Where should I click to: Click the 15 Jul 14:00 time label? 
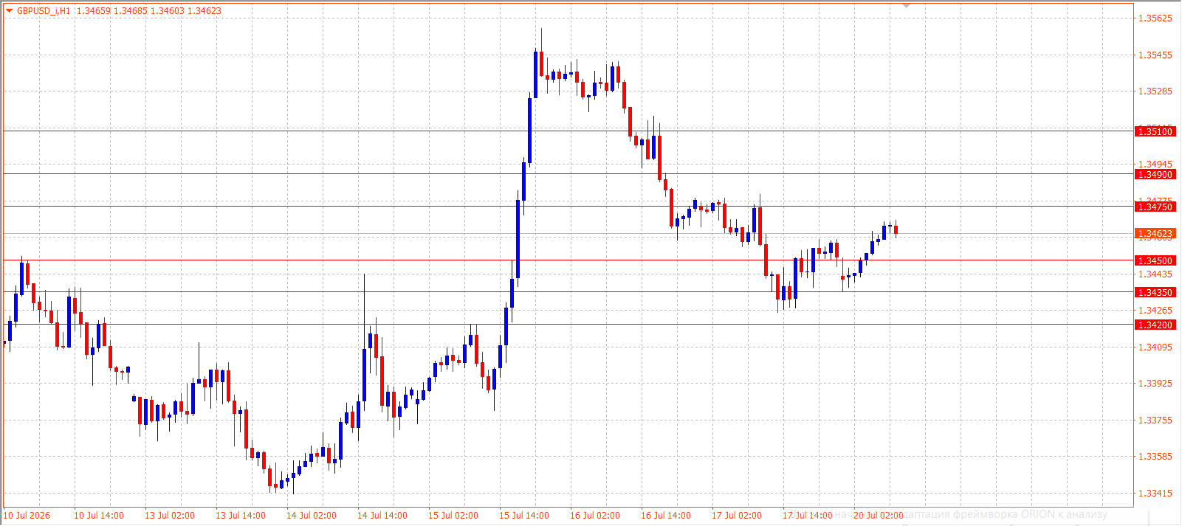[x=524, y=516]
